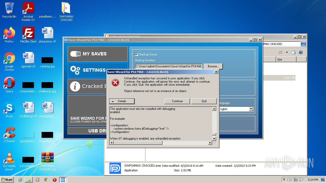326x183 pixels.
Task: Click the clock in the taskbar
Action: coord(313,180)
